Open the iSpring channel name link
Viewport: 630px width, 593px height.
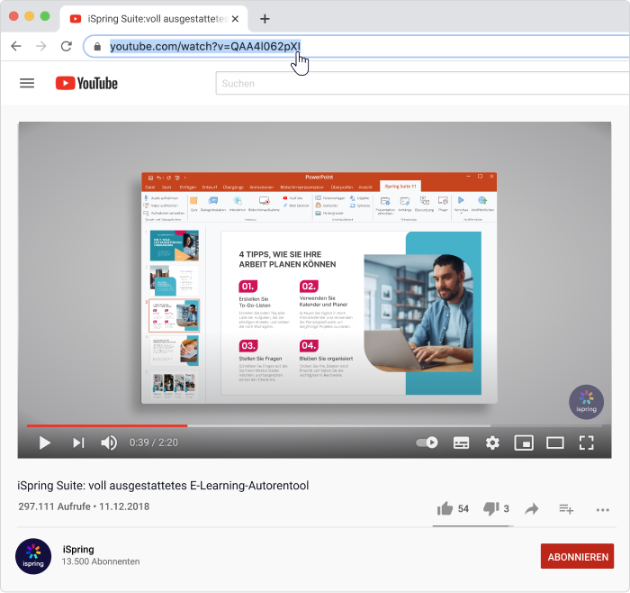coord(78,549)
